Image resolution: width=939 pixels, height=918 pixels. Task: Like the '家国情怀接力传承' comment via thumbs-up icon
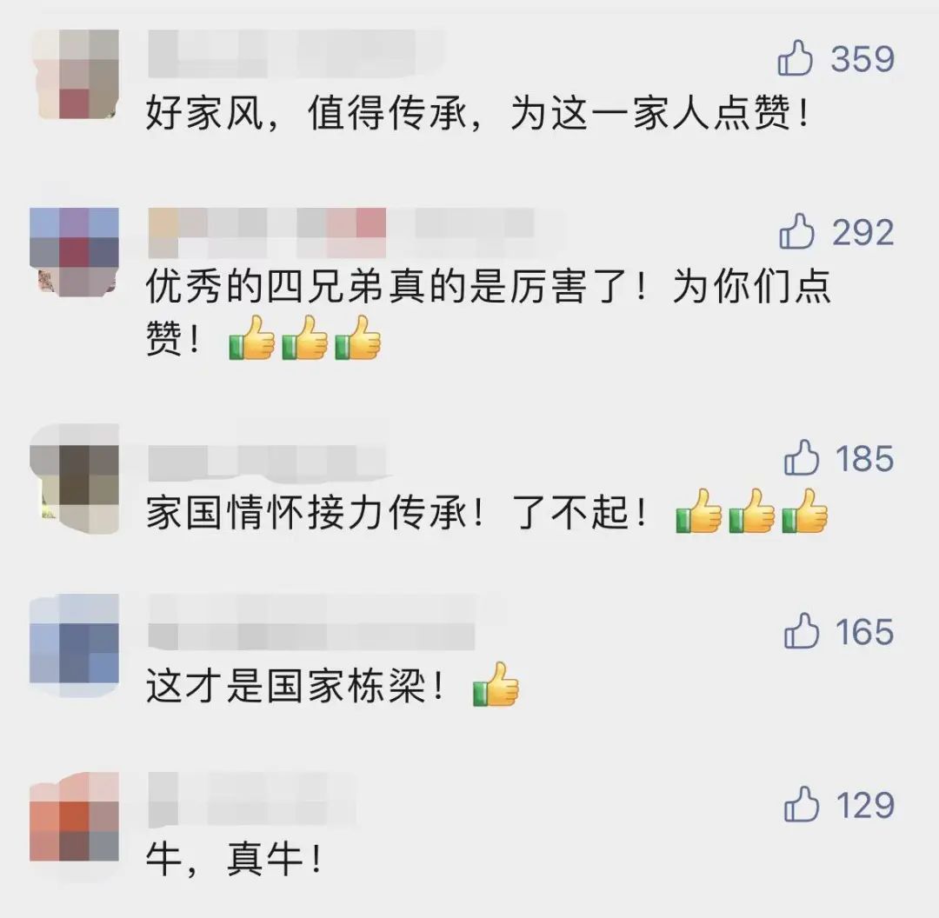click(x=801, y=457)
